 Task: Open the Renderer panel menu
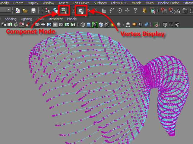click(x=55, y=19)
